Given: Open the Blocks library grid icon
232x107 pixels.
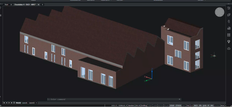Looking at the screenshot, I should (x=229, y=35).
